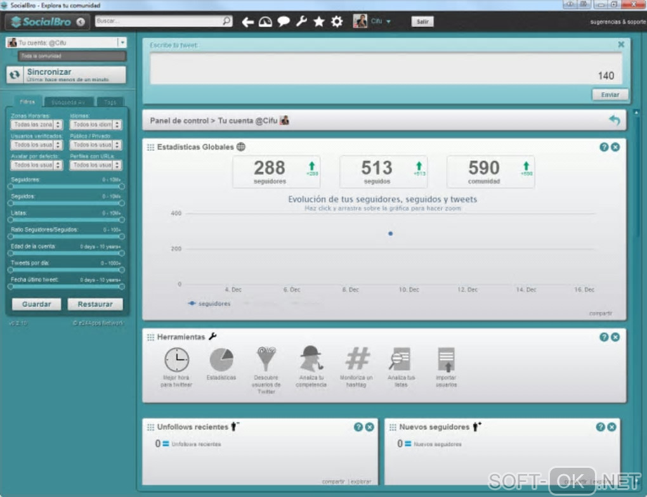Screen dimensions: 647x497
Task: Click help icon on Unfollows recientes panel
Action: click(358, 427)
